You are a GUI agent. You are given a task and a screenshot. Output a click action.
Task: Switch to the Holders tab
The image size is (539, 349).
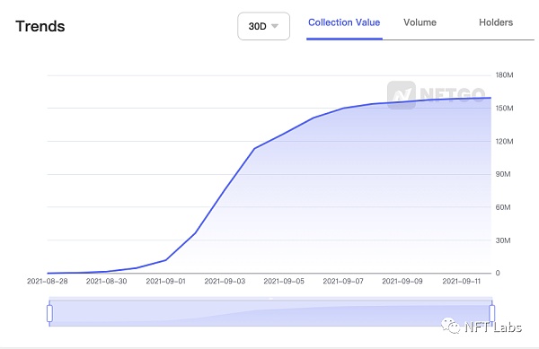point(496,22)
